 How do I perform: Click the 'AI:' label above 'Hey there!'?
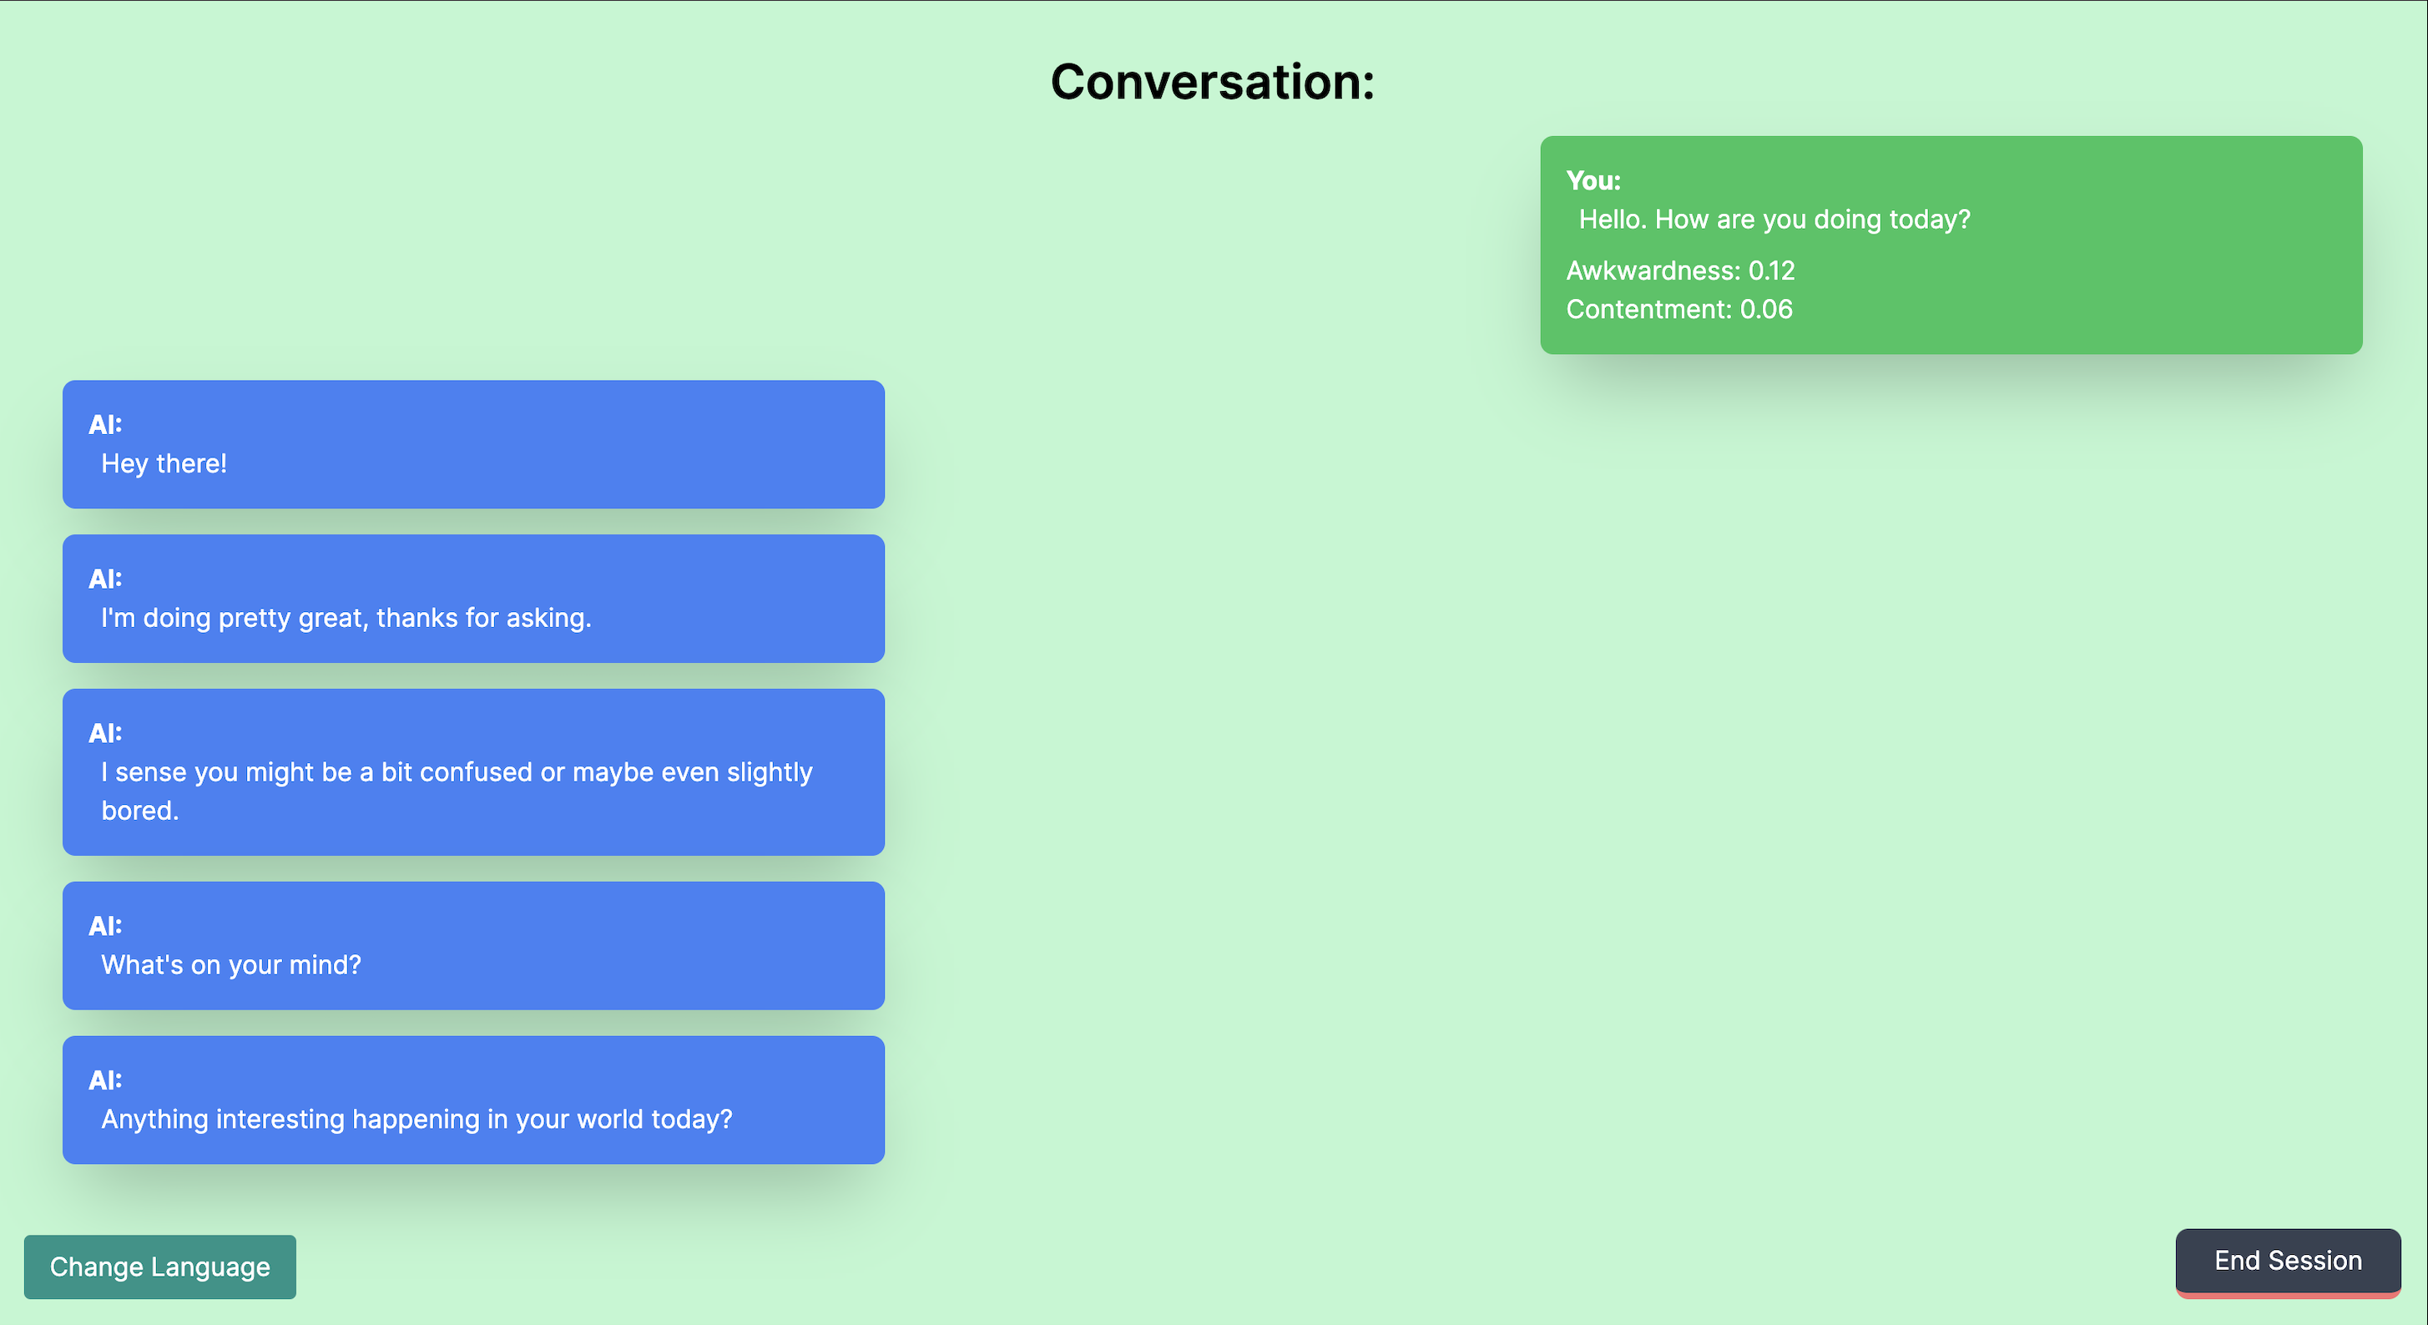[105, 424]
